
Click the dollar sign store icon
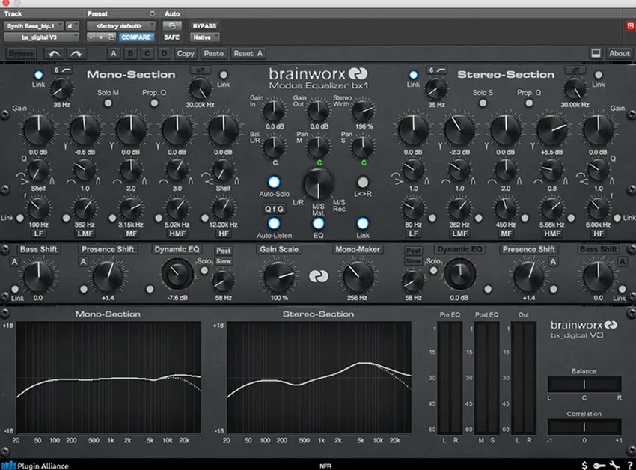584,465
